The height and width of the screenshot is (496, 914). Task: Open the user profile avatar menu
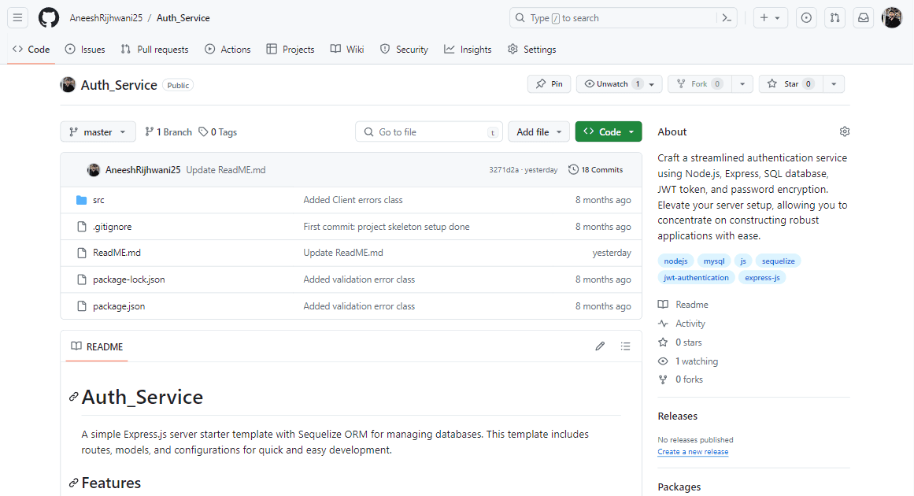point(892,18)
